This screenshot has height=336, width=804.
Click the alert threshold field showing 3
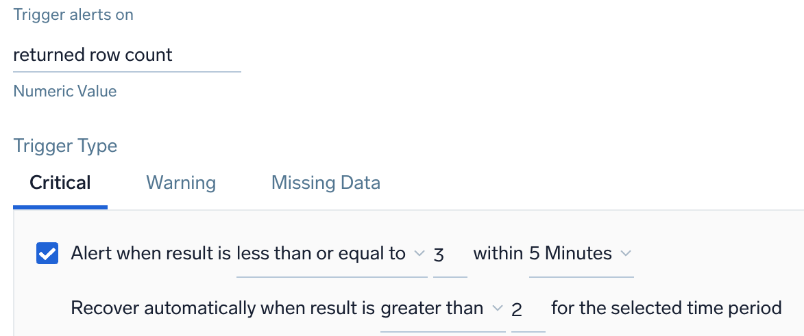pyautogui.click(x=449, y=255)
